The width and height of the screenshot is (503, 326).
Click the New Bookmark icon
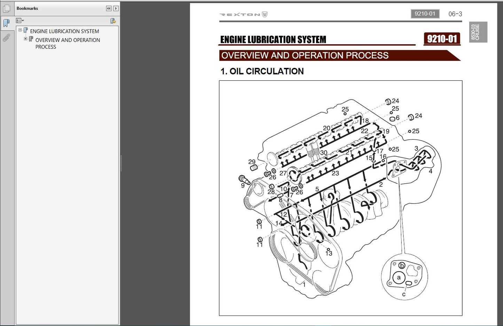[x=113, y=21]
